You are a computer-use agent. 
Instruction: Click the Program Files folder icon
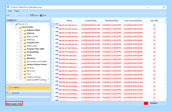coord(24,43)
